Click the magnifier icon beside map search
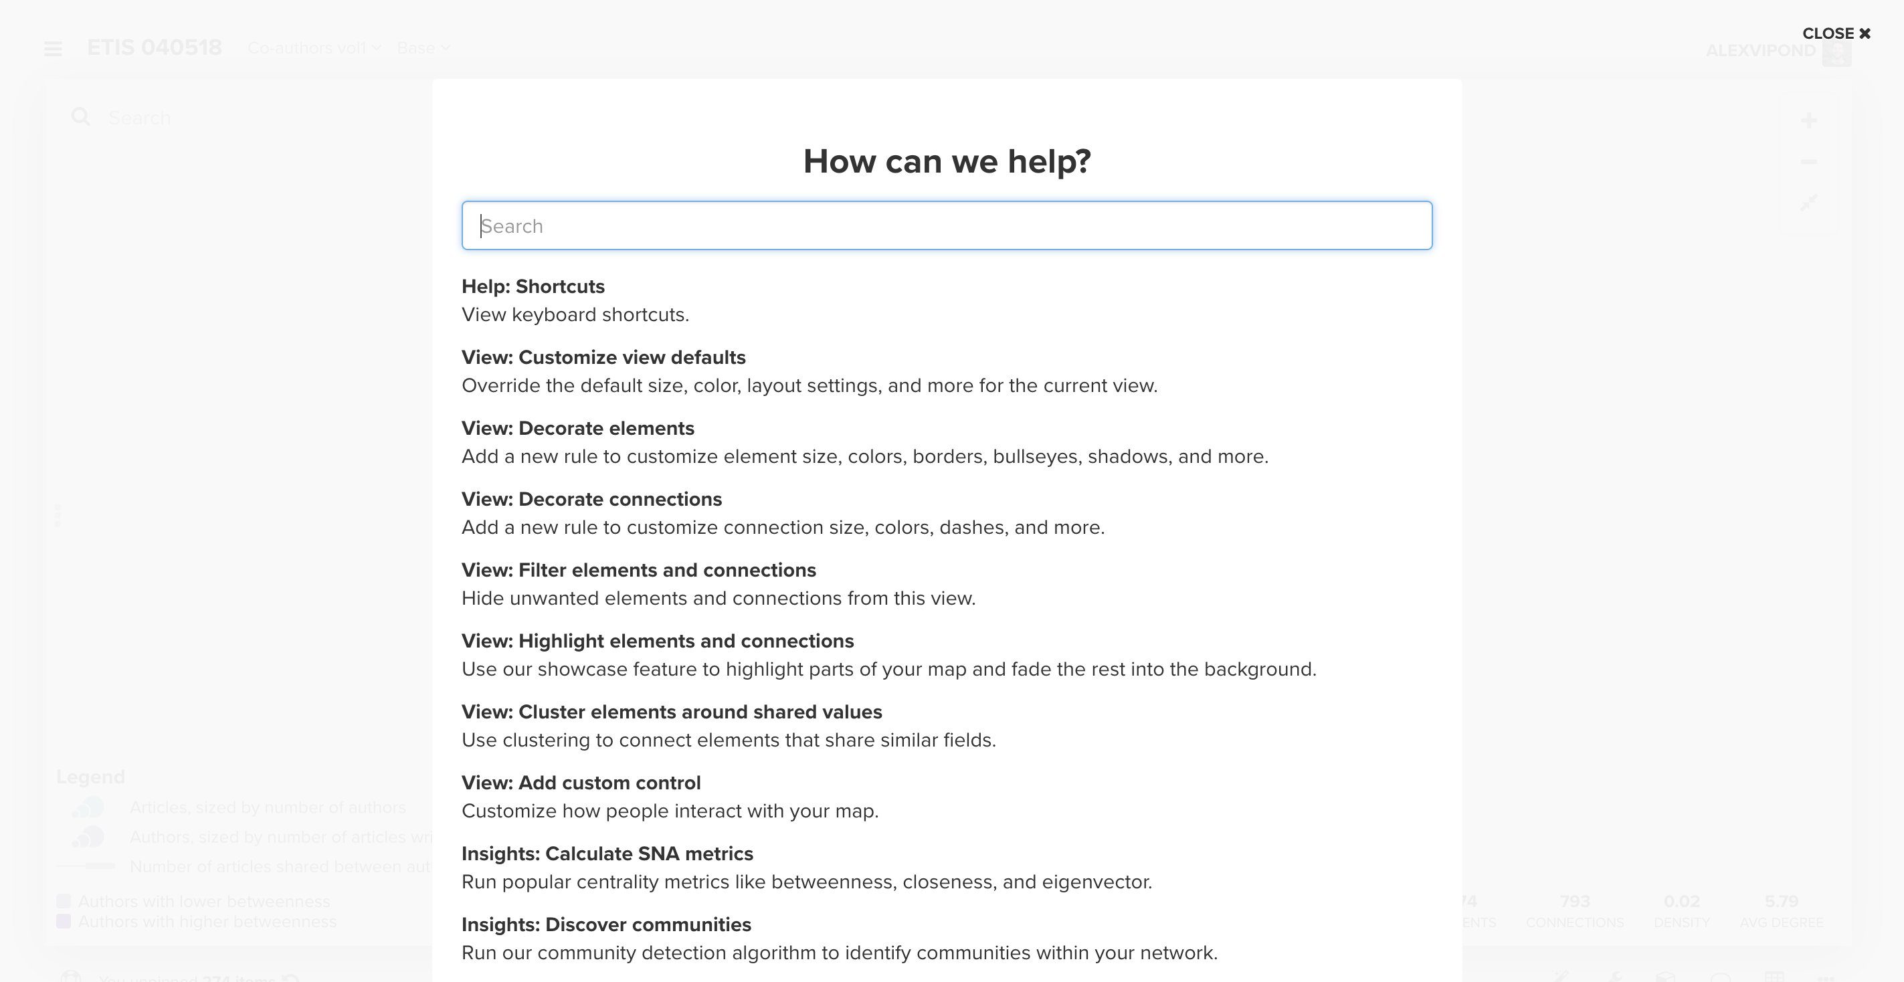1904x982 pixels. coord(80,117)
